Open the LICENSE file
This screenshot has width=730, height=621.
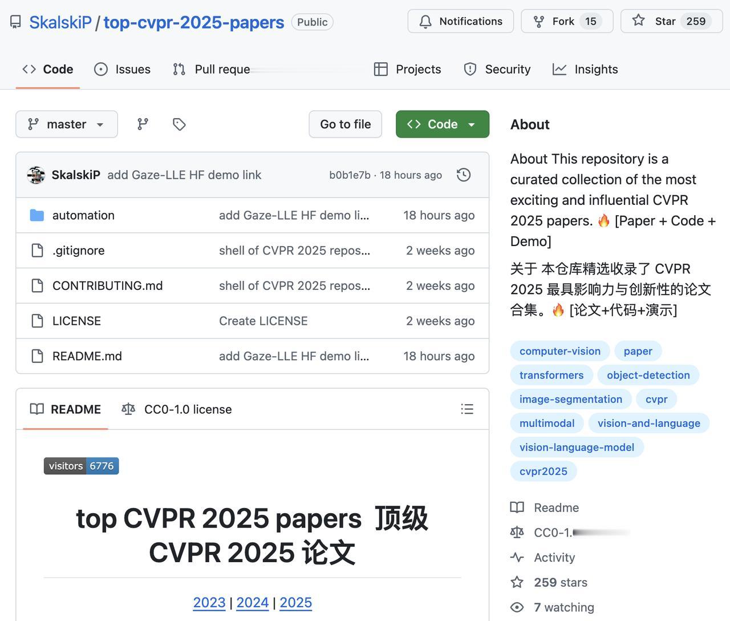point(76,321)
